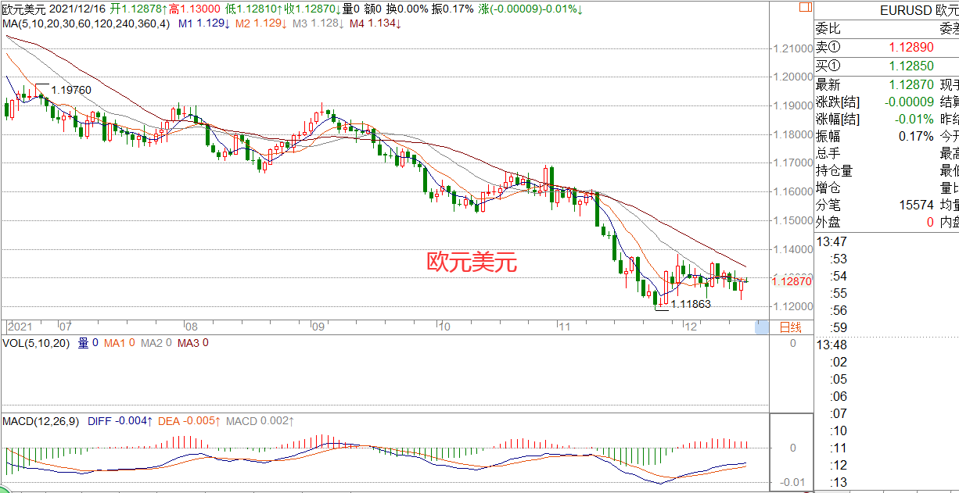
Task: Click the :59 tick time entry
Action: point(839,327)
